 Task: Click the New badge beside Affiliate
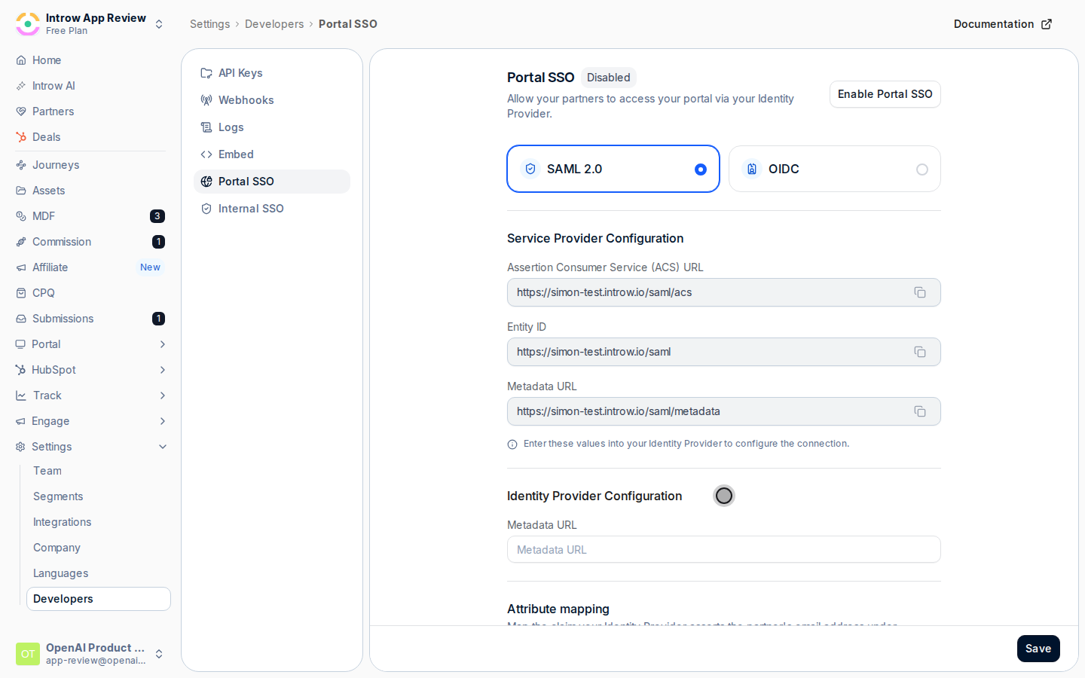pyautogui.click(x=150, y=267)
